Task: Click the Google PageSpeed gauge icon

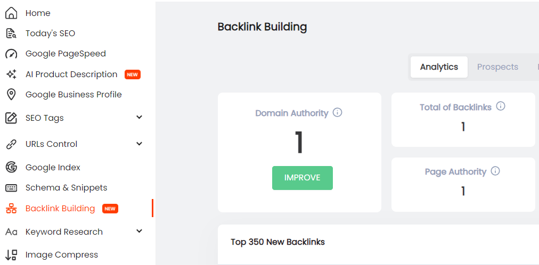Action: click(11, 54)
